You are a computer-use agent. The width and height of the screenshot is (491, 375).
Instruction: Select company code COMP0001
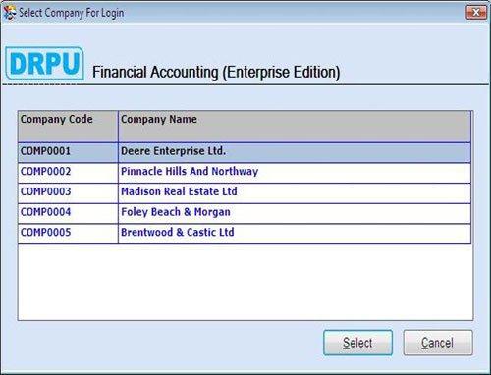tap(68, 152)
